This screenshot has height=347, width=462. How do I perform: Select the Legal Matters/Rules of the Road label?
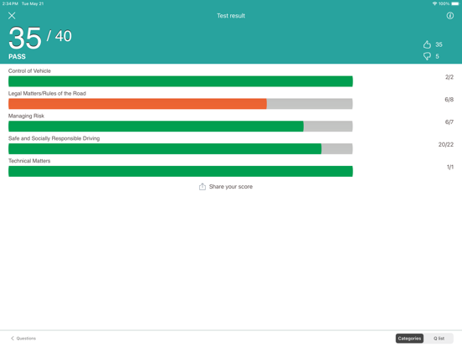point(47,93)
